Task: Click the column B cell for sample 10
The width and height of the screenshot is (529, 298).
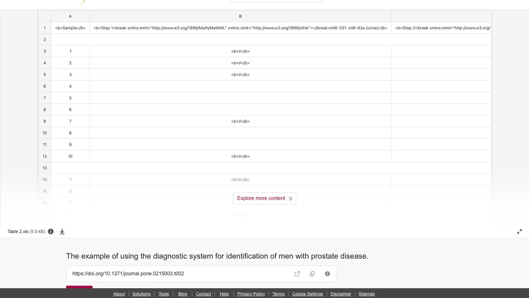Action: (240, 156)
